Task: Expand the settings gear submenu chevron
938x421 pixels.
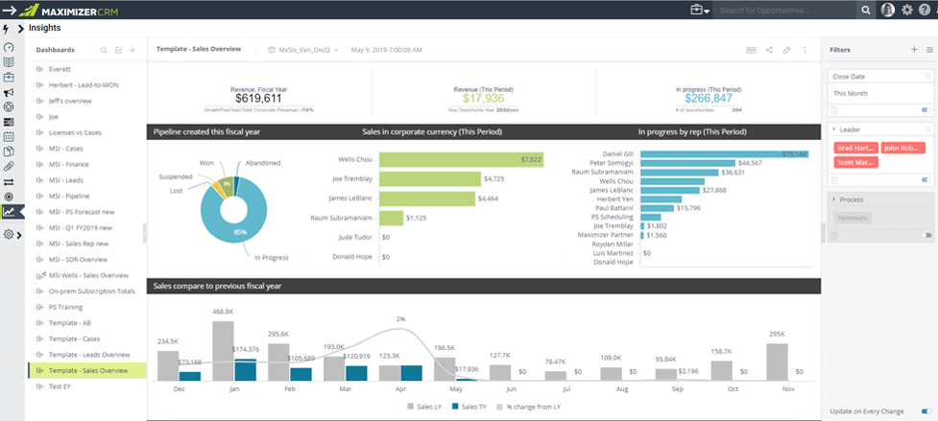Action: [20, 235]
